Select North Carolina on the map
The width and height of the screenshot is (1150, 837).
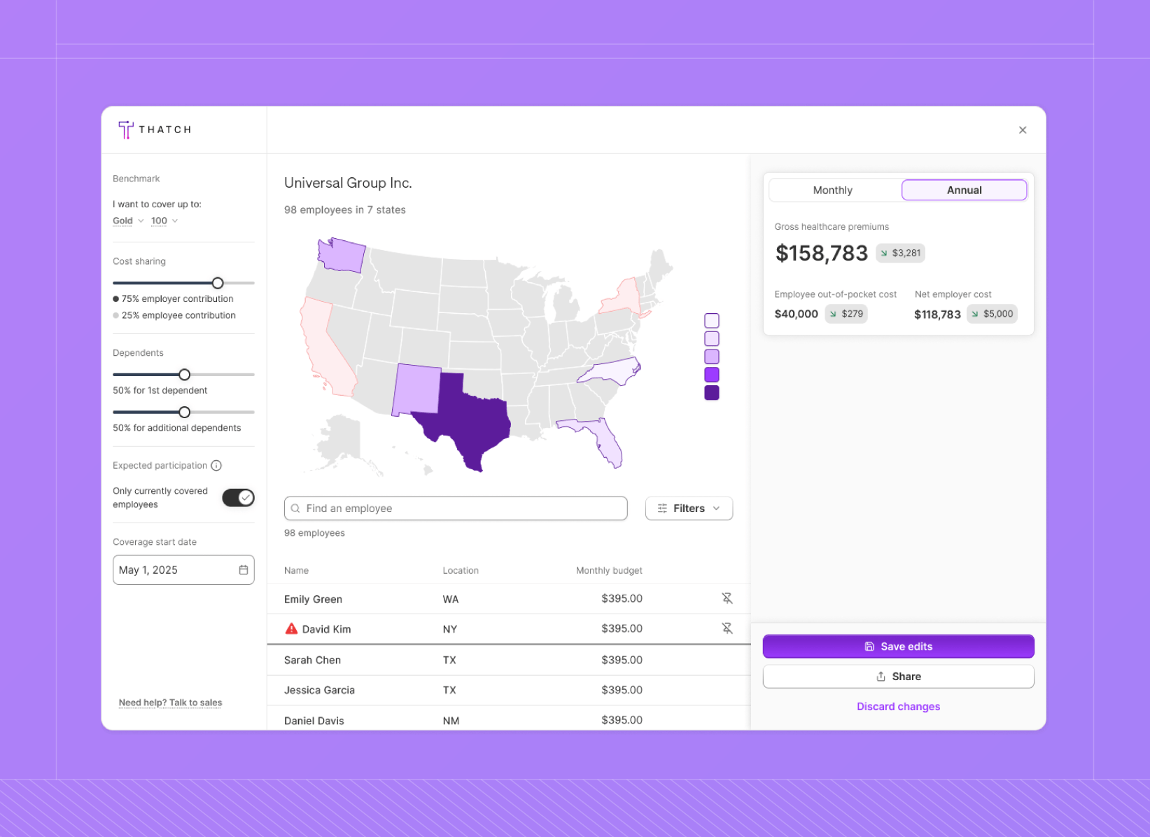[613, 372]
